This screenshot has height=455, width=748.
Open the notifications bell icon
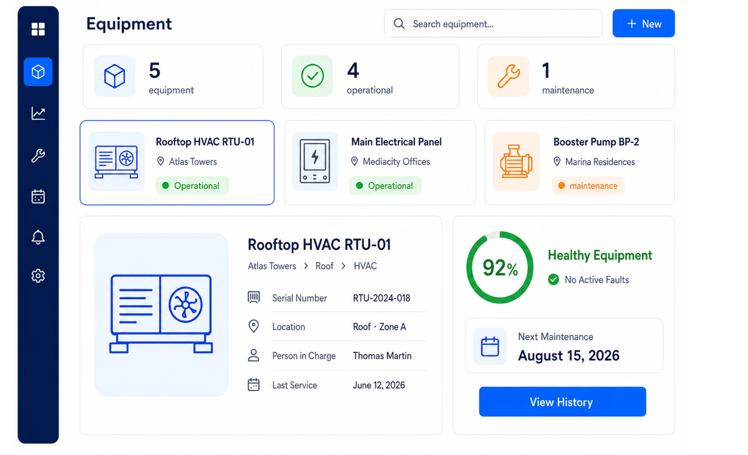38,237
